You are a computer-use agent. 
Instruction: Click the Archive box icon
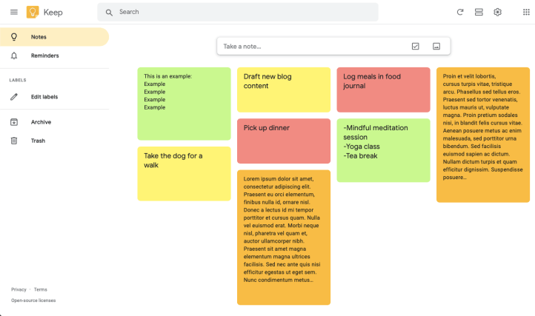coord(14,122)
